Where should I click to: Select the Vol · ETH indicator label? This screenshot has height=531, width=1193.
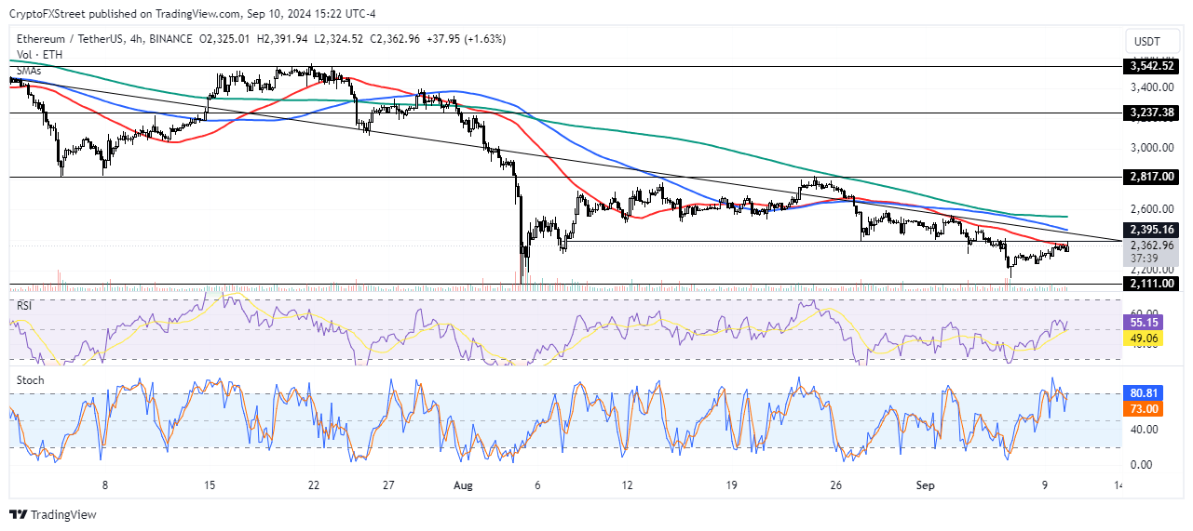point(39,54)
